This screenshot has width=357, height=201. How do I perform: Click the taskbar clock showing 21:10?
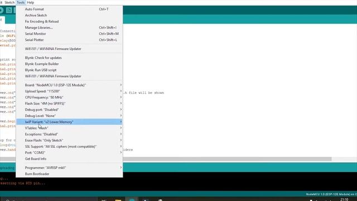pos(344,199)
